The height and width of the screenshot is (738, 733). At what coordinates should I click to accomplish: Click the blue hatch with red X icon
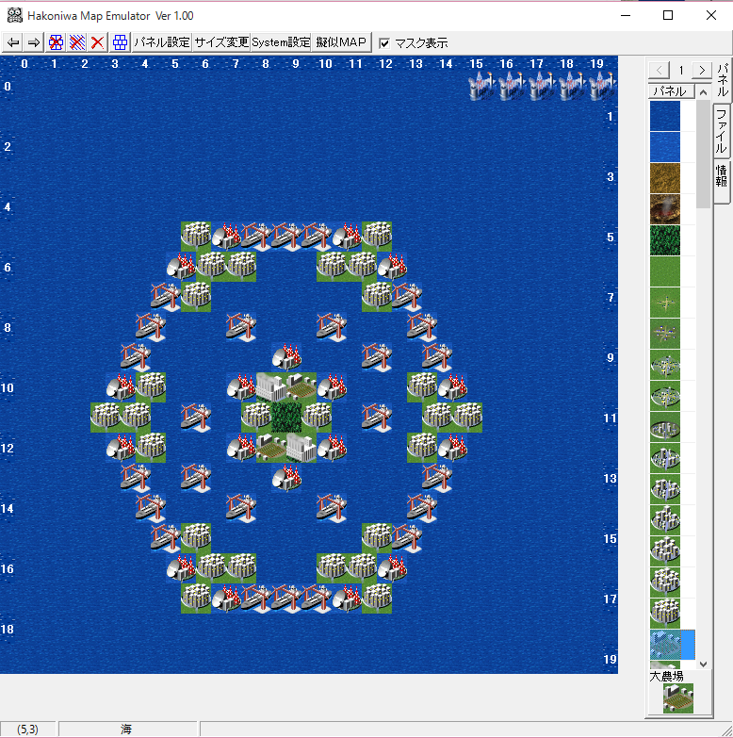point(77,42)
